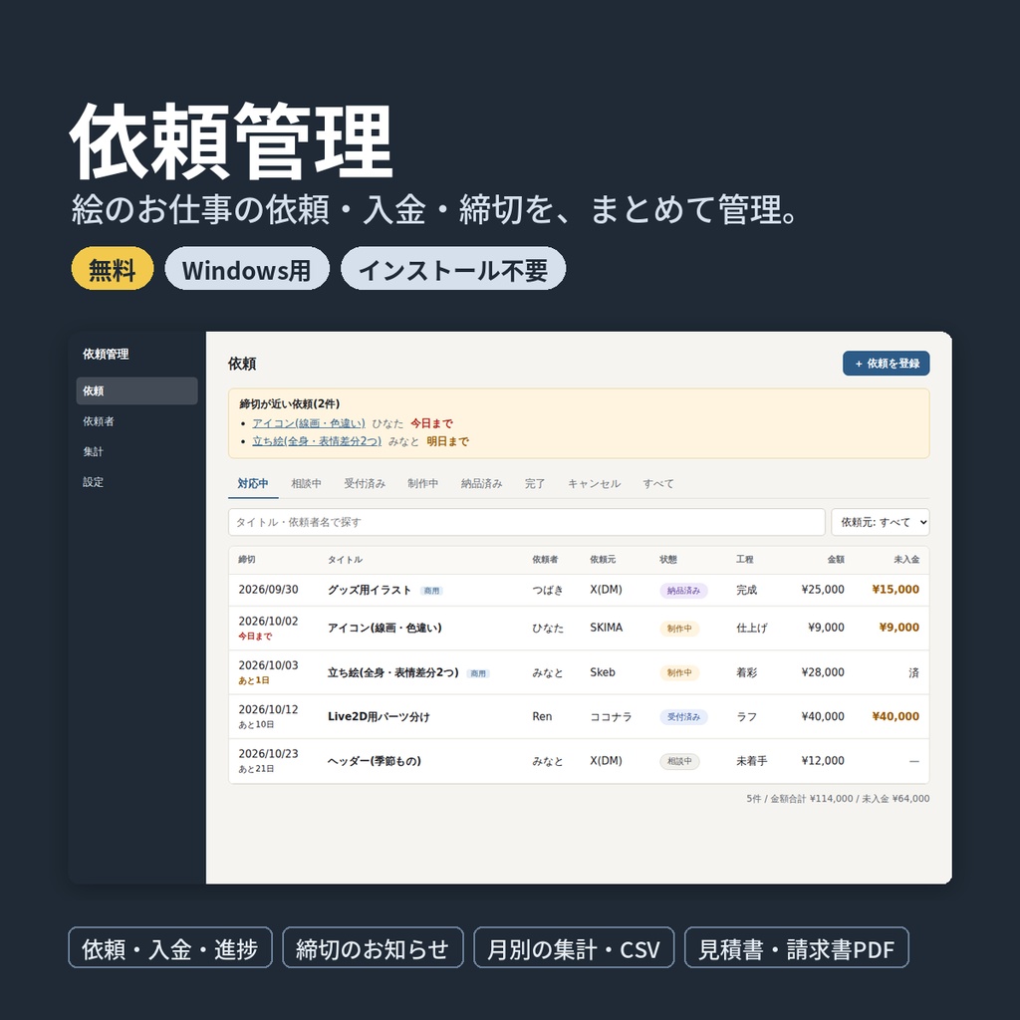The height and width of the screenshot is (1020, 1020).
Task: Open the 依頼者 sidebar item
Action: (x=136, y=421)
